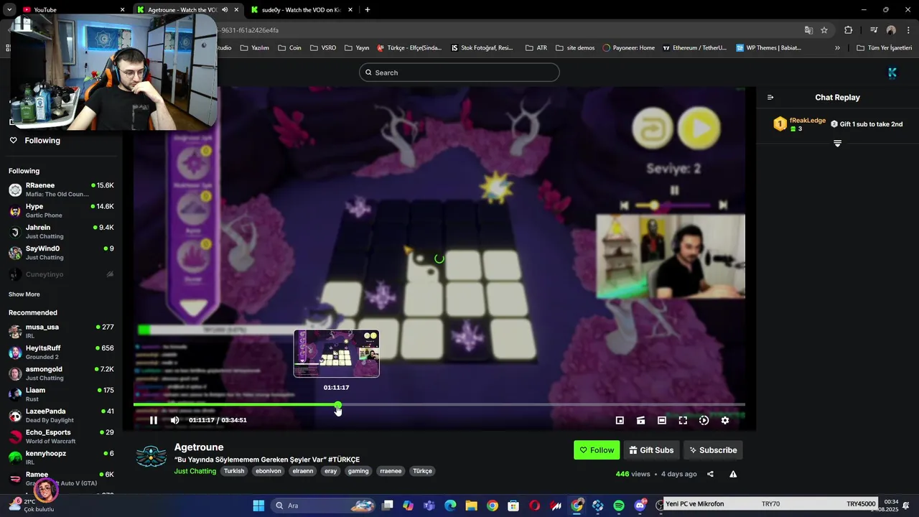Collapse the Chat Replay panel
The width and height of the screenshot is (919, 517).
click(x=770, y=98)
